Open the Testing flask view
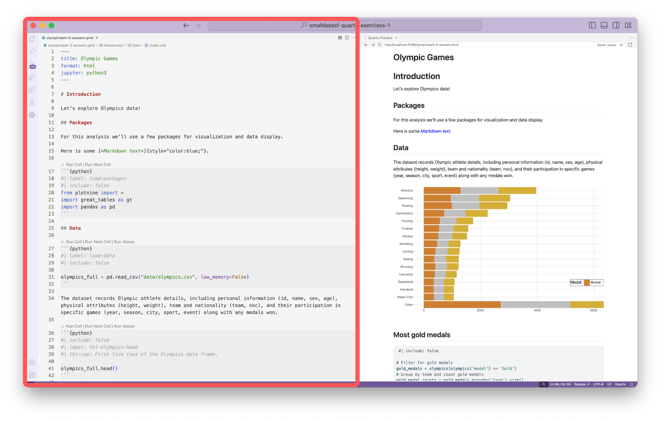 32,102
